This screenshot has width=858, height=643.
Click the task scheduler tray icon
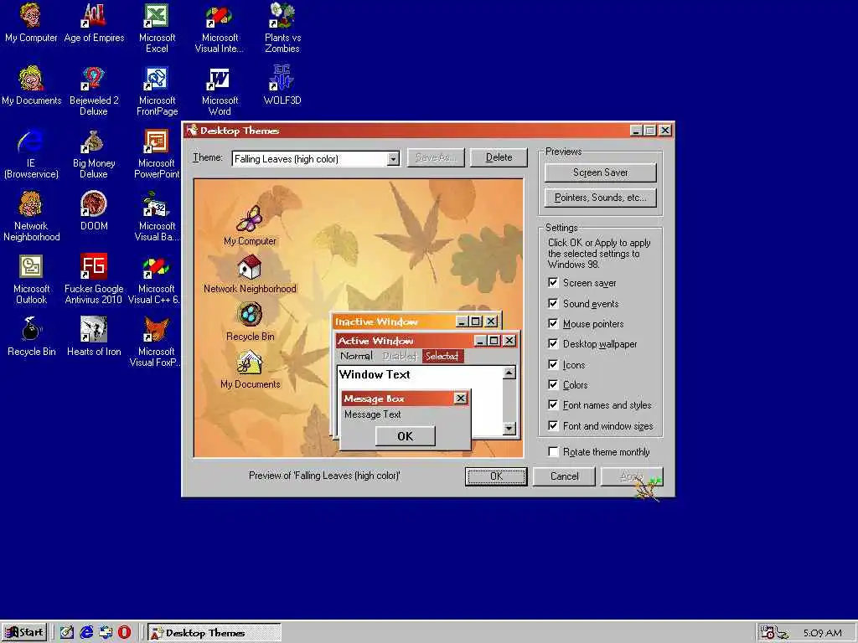[x=768, y=633]
